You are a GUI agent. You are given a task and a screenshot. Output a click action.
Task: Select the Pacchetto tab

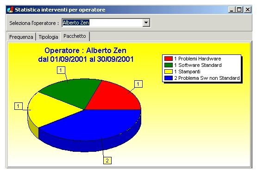pos(75,36)
